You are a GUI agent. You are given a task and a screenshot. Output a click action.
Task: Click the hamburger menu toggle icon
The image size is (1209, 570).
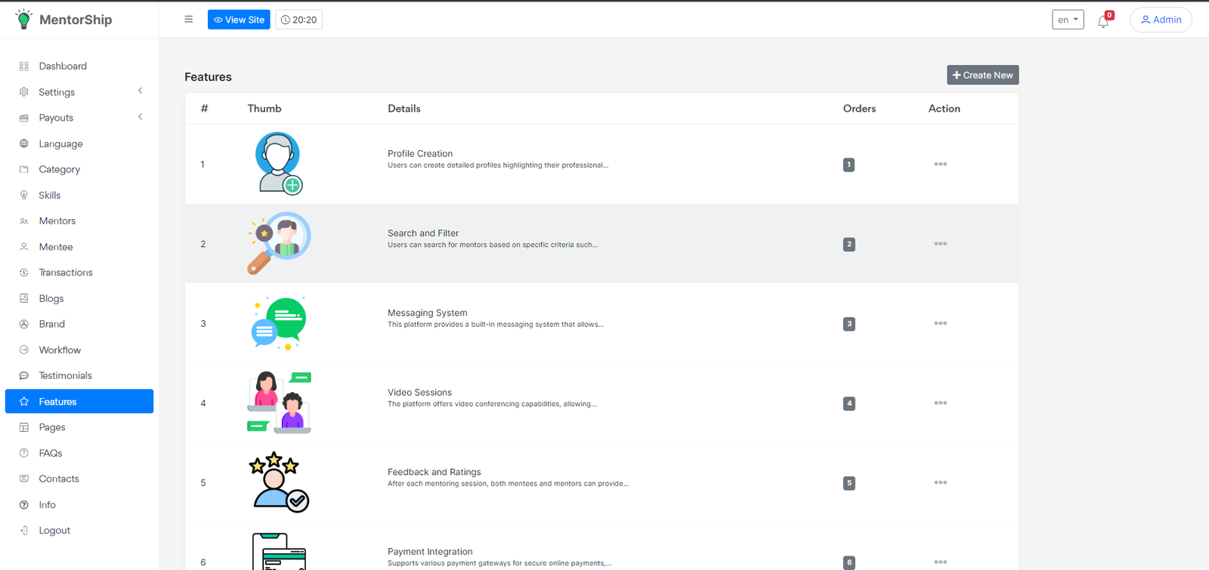click(189, 20)
